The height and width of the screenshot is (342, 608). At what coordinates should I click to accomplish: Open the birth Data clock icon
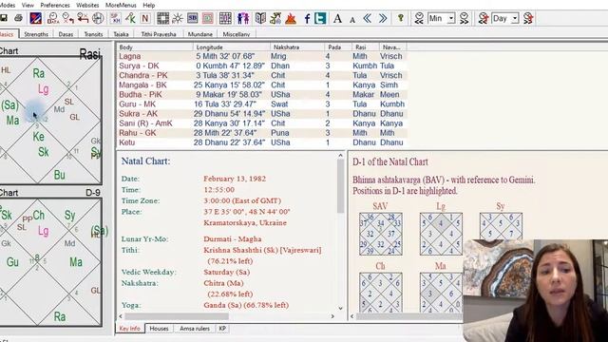coord(53,18)
